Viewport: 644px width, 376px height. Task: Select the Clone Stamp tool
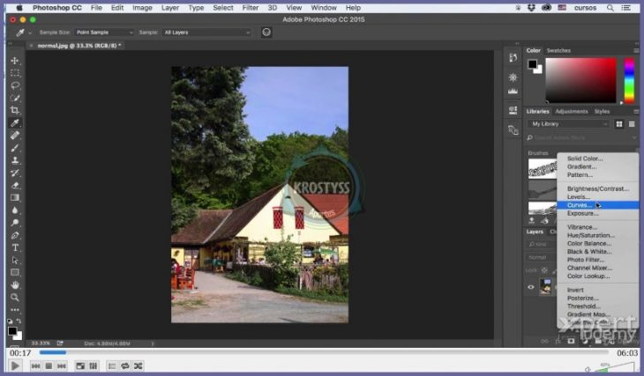coord(15,160)
